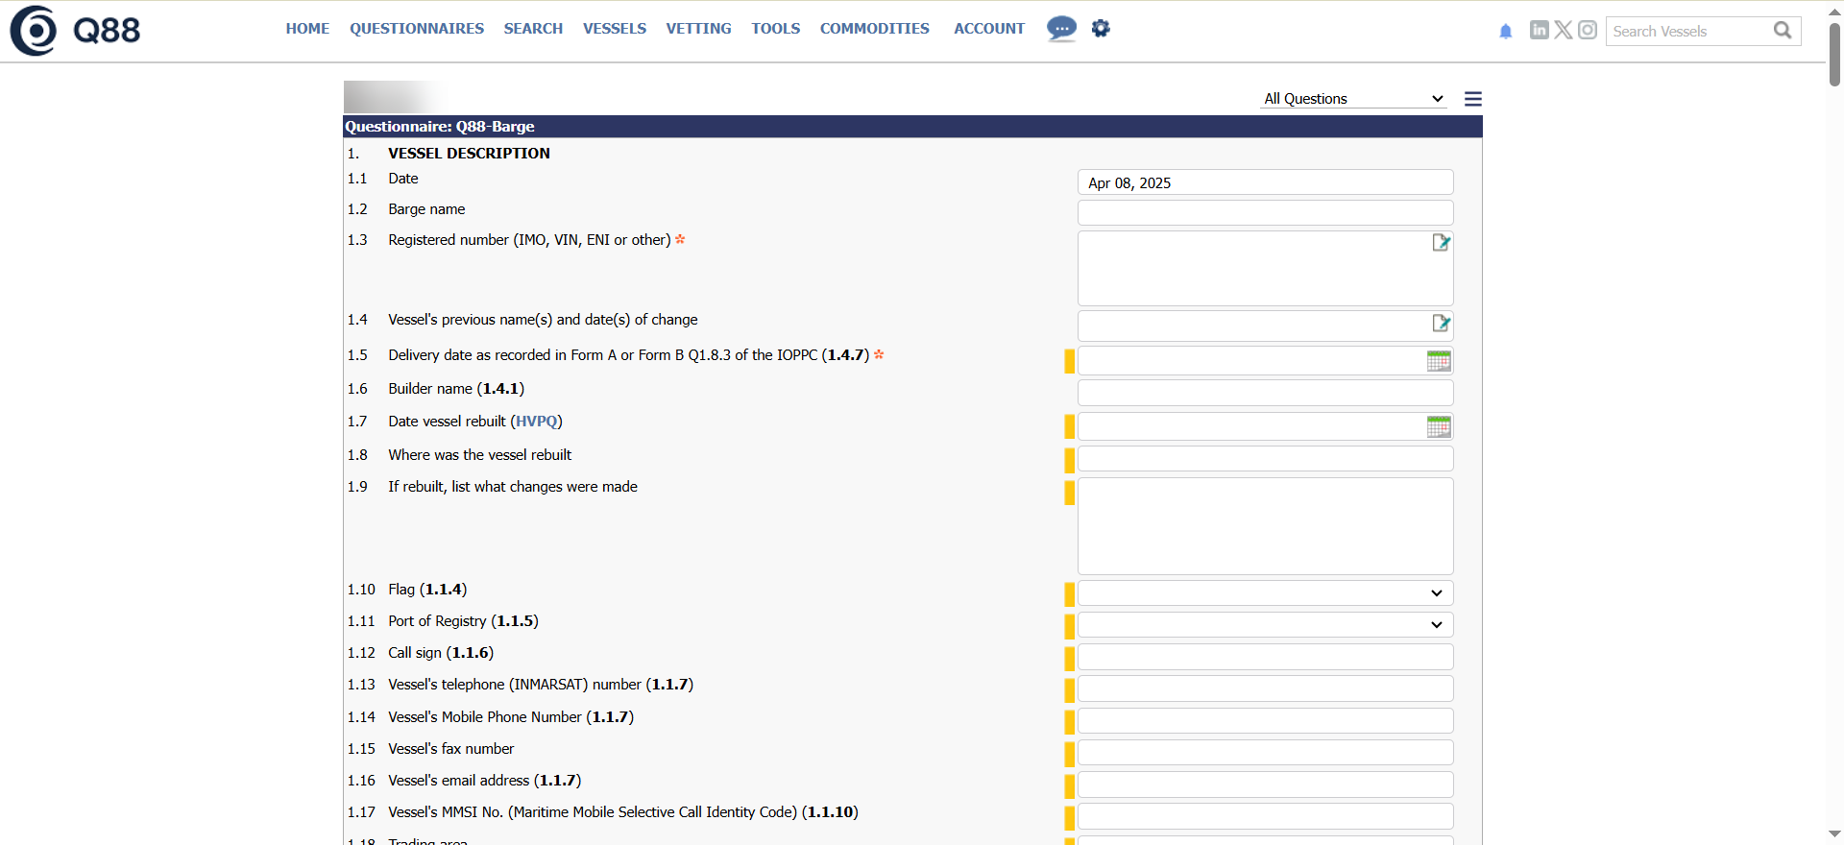Screen dimensions: 1844x845
Task: Click the vessel search magnifier icon
Action: (1783, 31)
